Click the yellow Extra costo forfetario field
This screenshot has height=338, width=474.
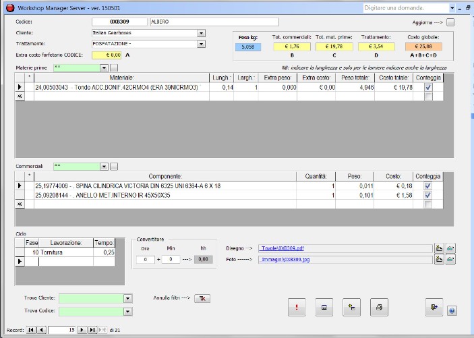pyautogui.click(x=107, y=55)
